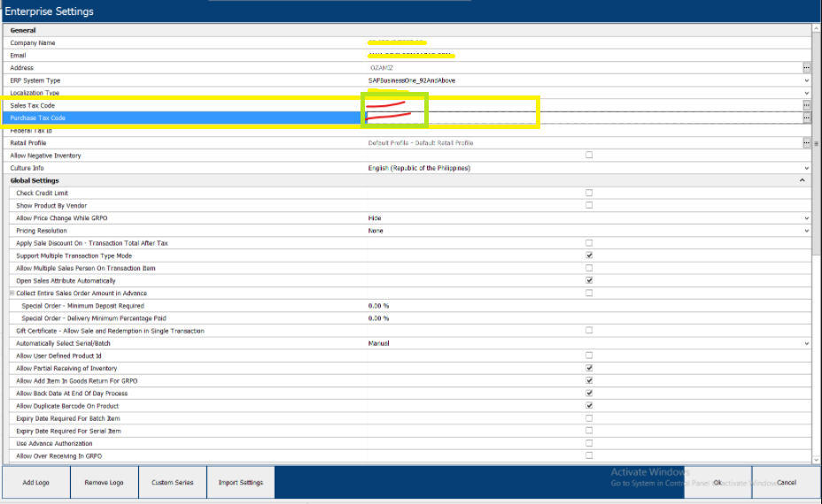Click the Cancel button
Viewport: 822px width, 504px height.
tap(787, 483)
